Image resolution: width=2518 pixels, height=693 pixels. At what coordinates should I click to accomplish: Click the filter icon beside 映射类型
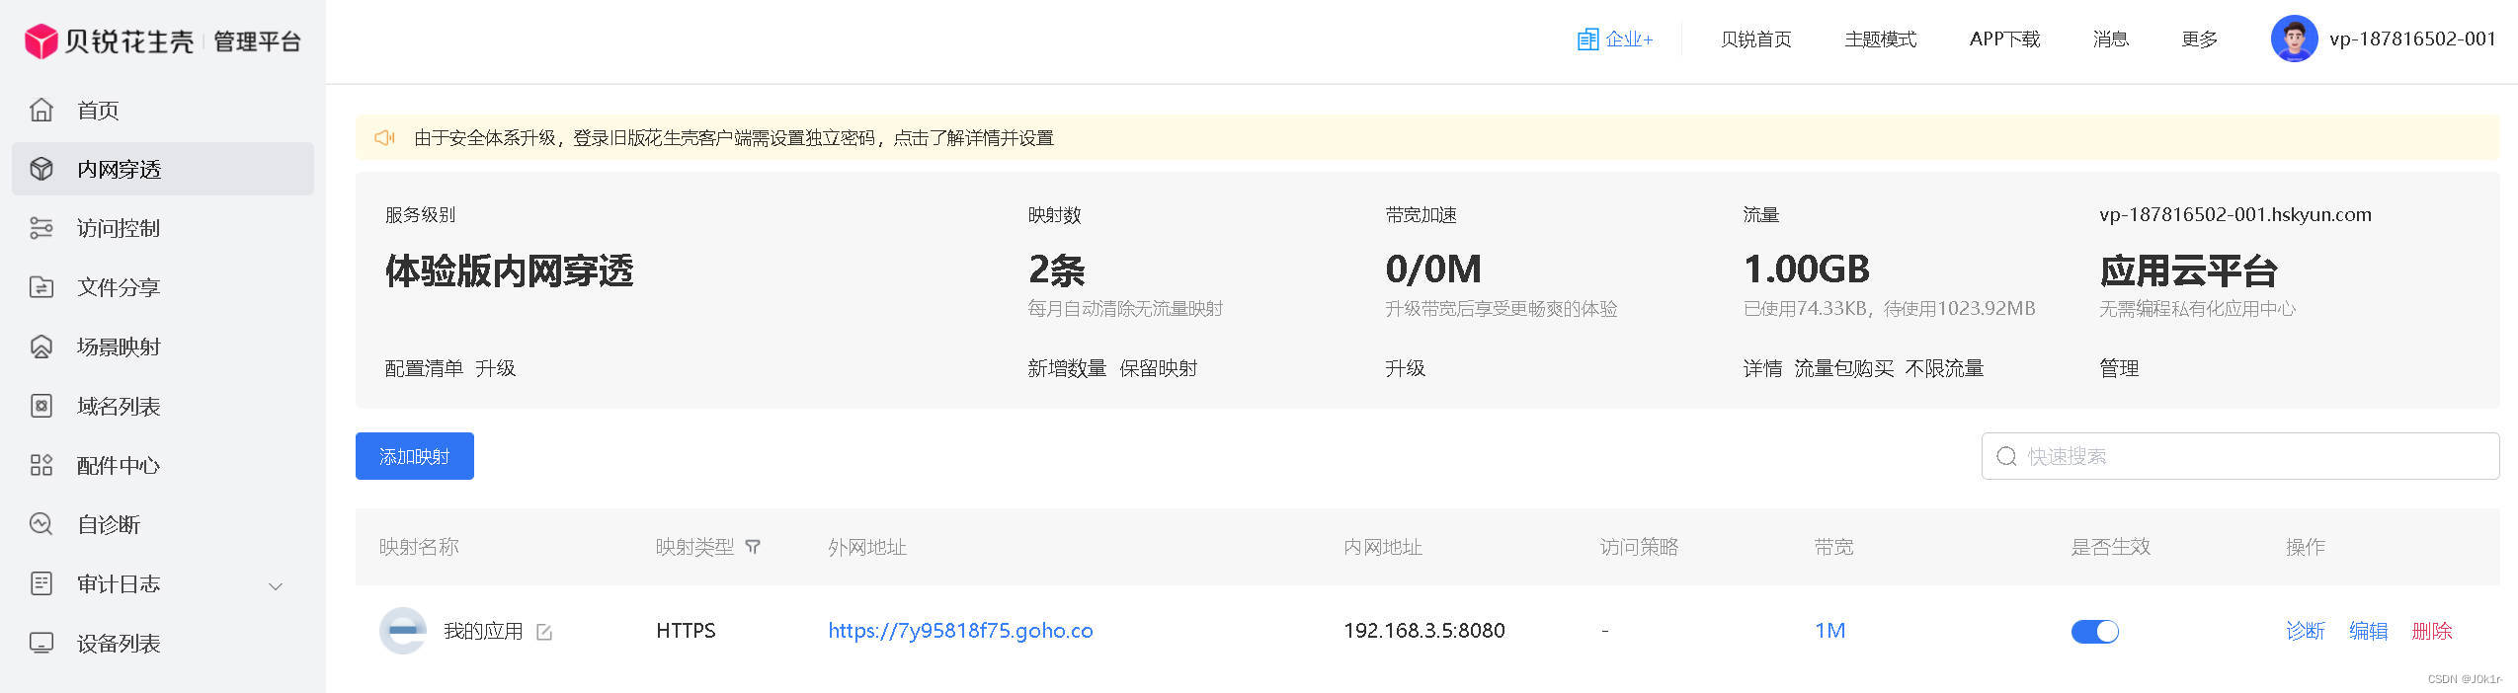point(753,547)
